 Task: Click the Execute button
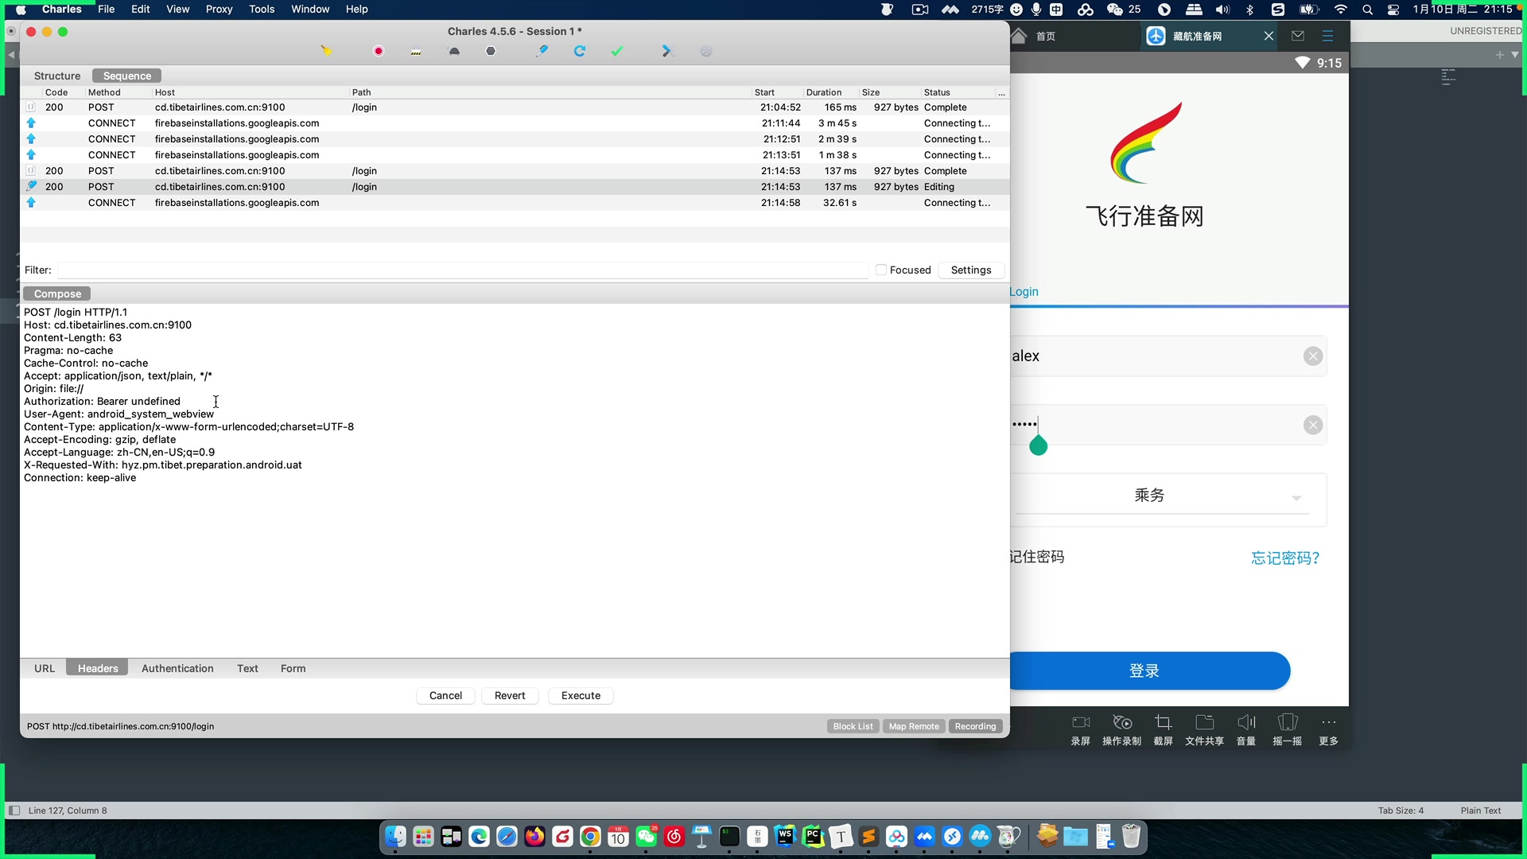tap(581, 695)
